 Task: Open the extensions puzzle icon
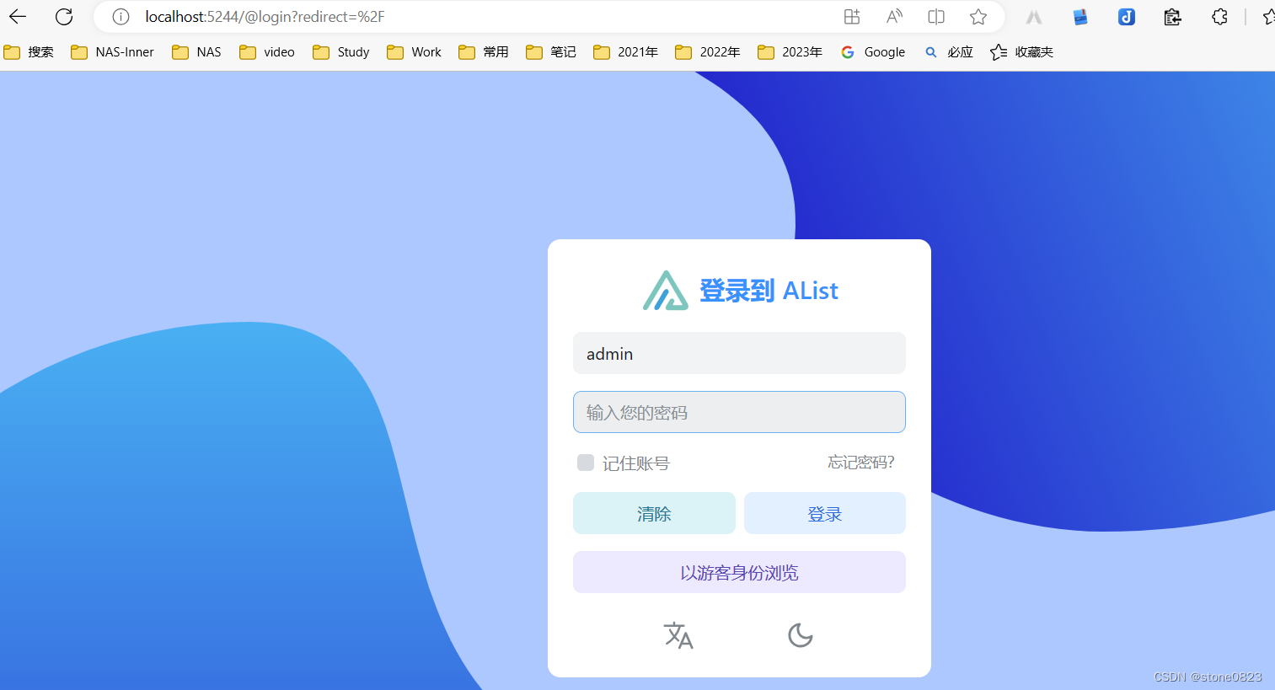[x=1219, y=17]
